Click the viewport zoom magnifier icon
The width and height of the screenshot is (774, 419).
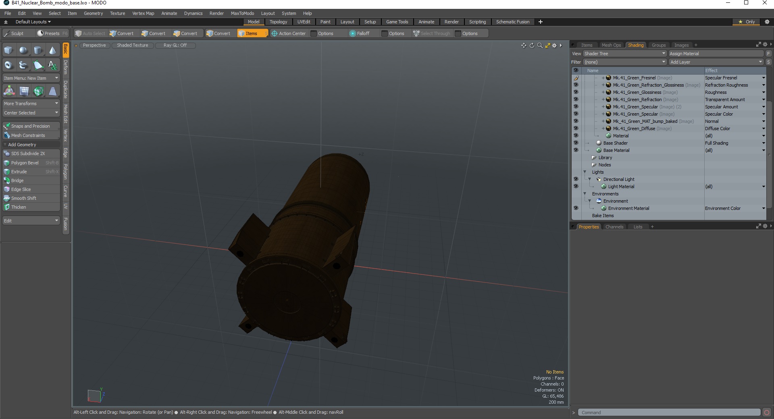point(540,46)
